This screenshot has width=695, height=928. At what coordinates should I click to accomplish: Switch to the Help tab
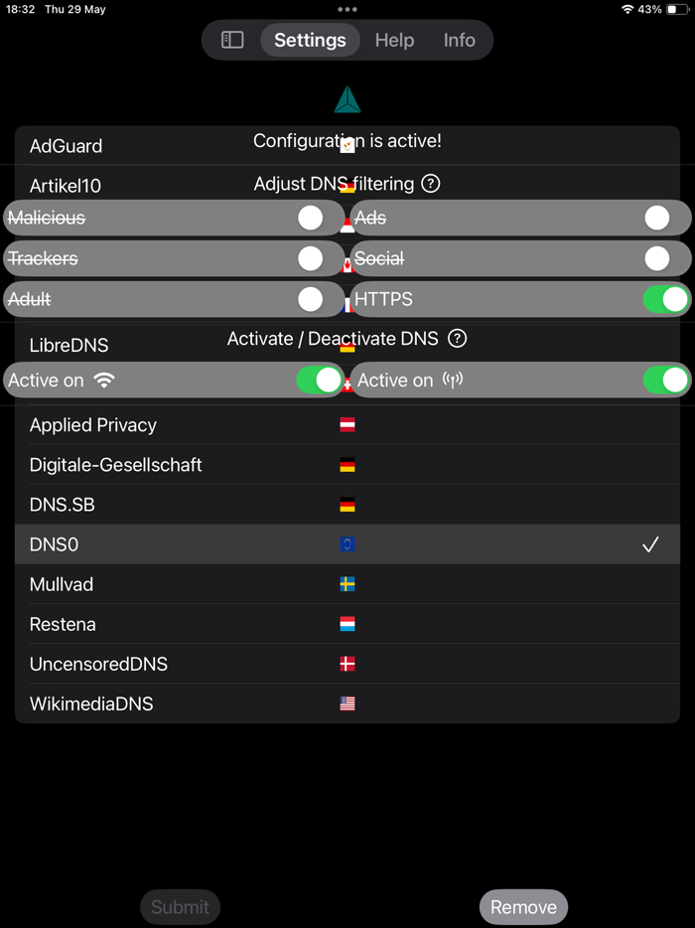click(393, 40)
